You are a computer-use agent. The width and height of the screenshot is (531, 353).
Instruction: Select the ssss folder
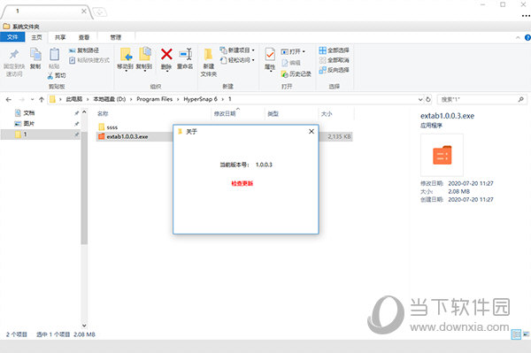click(x=108, y=127)
